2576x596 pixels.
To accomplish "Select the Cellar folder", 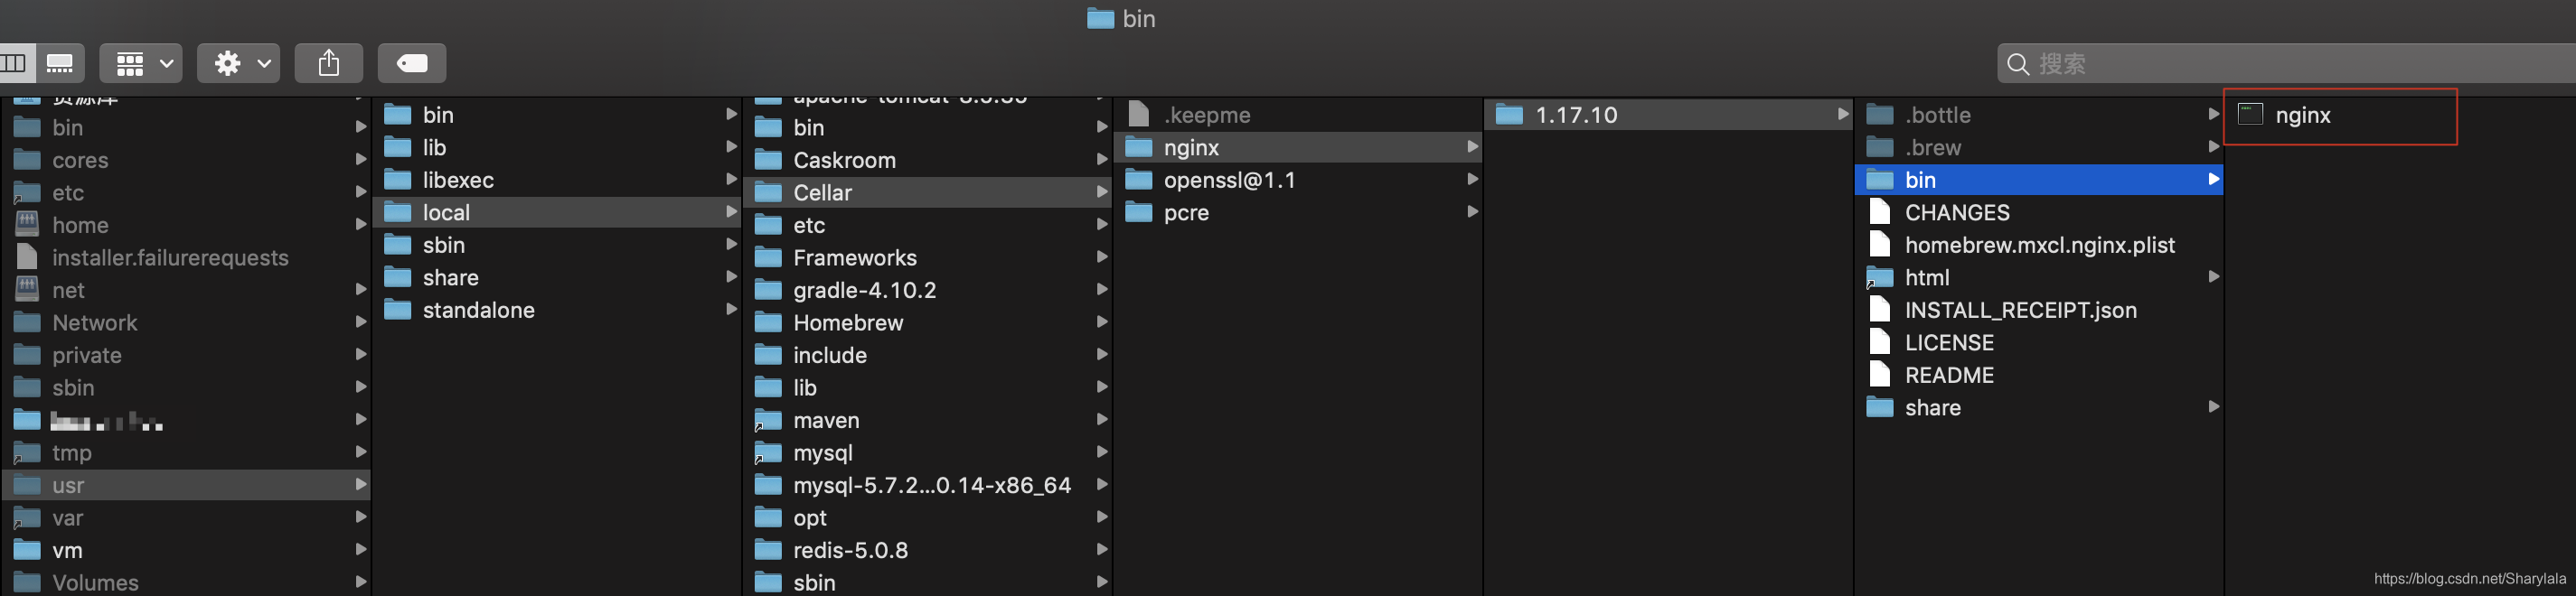I will tap(927, 192).
